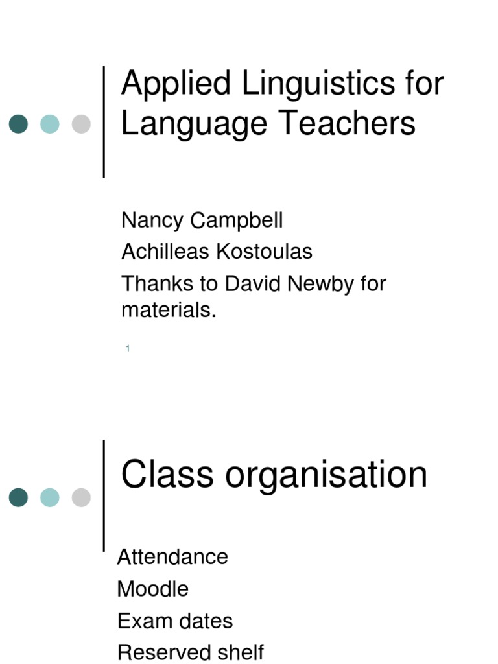Click the Thanks to David Newby line

point(254,284)
